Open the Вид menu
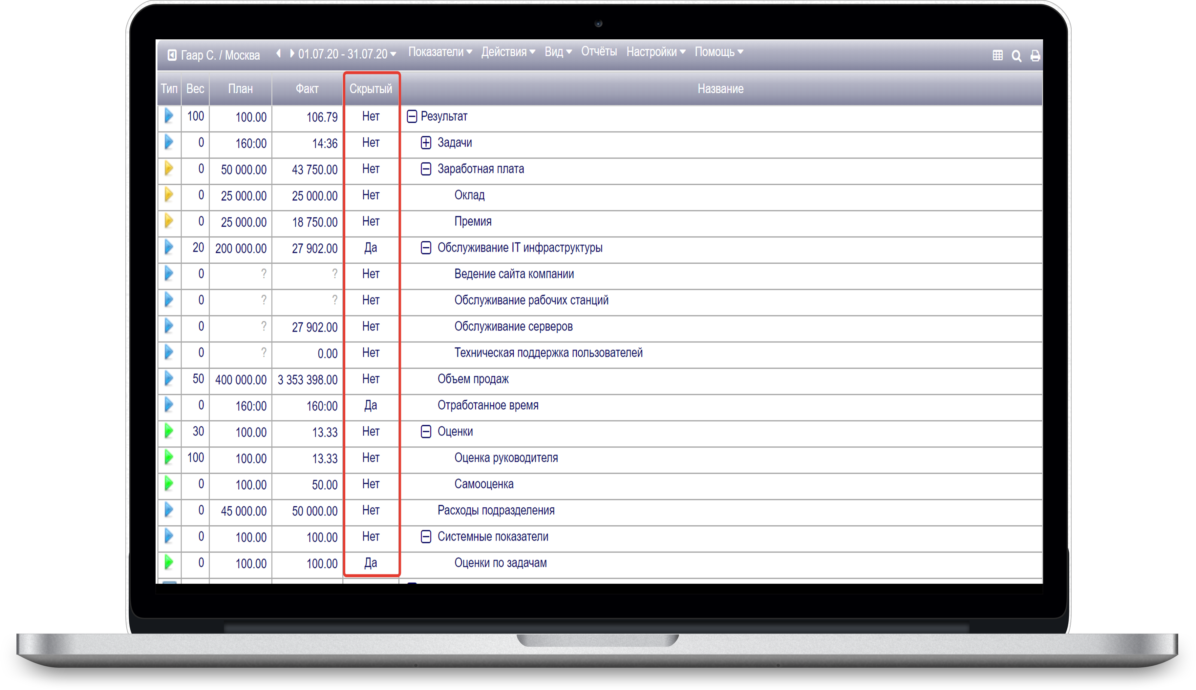The image size is (1196, 690). point(558,52)
